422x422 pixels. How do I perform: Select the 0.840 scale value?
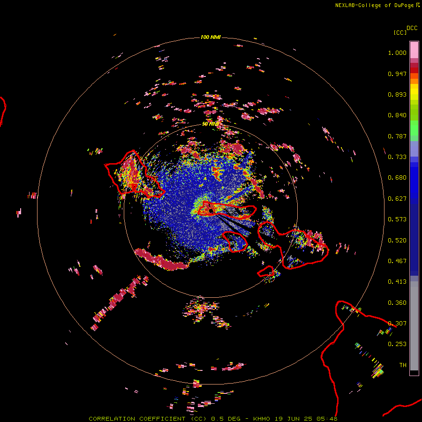[397, 115]
